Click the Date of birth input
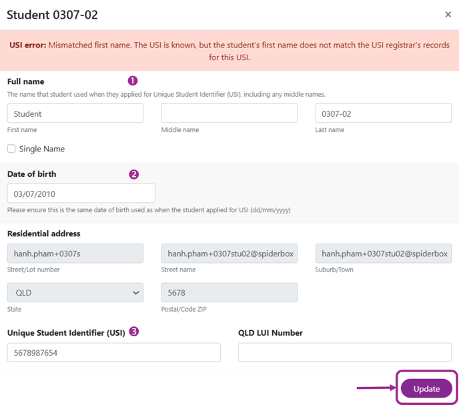The image size is (459, 405). pyautogui.click(x=81, y=193)
